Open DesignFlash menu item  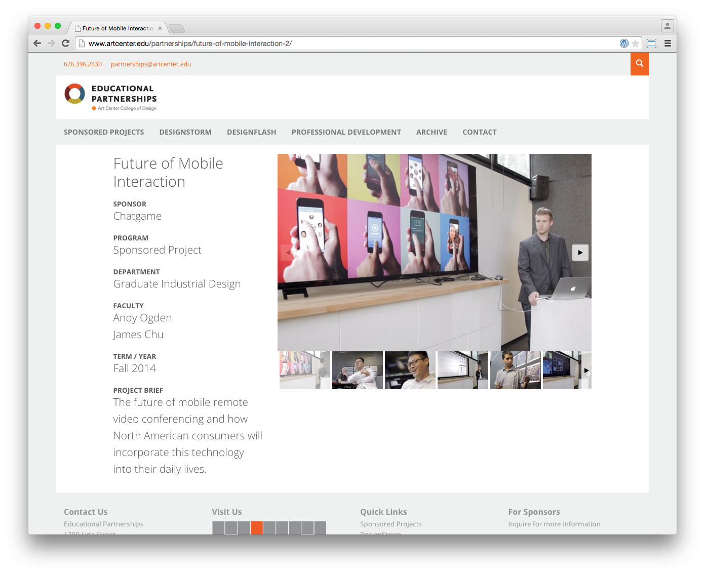pyautogui.click(x=252, y=132)
